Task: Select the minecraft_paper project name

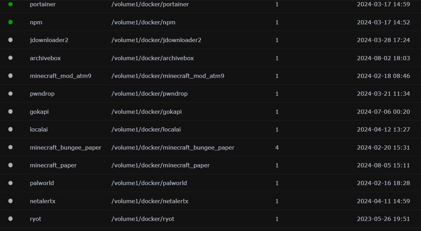Action: (53, 165)
